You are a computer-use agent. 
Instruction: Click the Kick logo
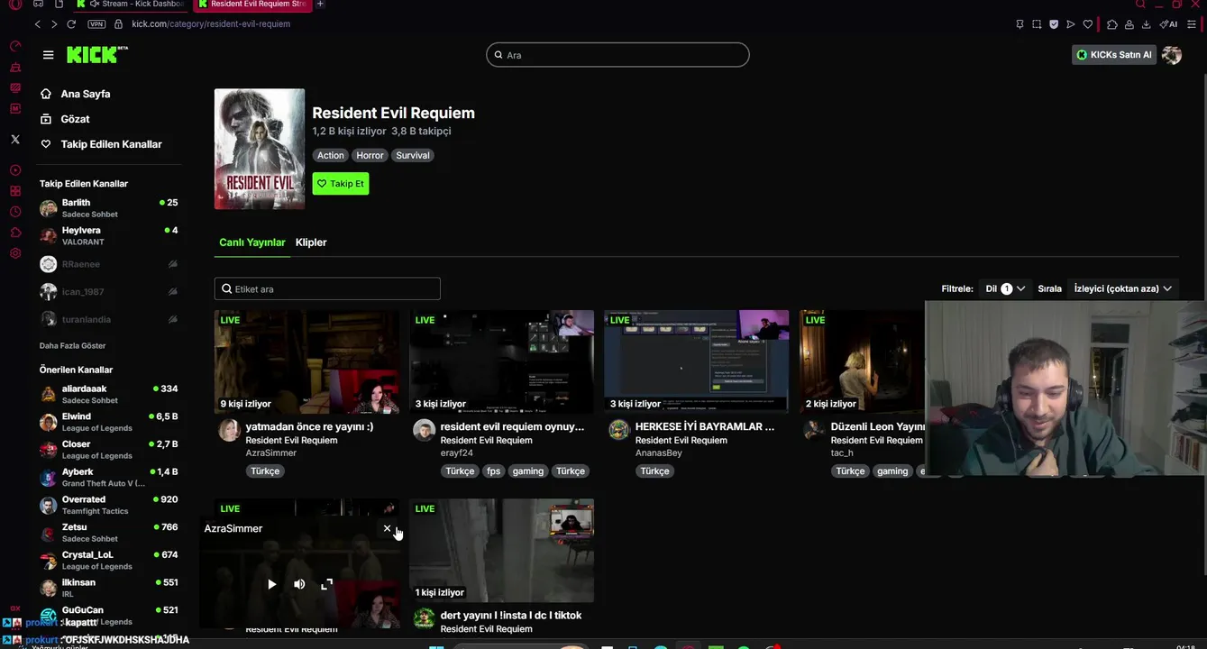(x=96, y=55)
